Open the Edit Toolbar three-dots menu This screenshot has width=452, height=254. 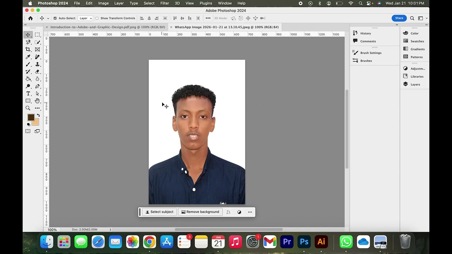point(37,108)
